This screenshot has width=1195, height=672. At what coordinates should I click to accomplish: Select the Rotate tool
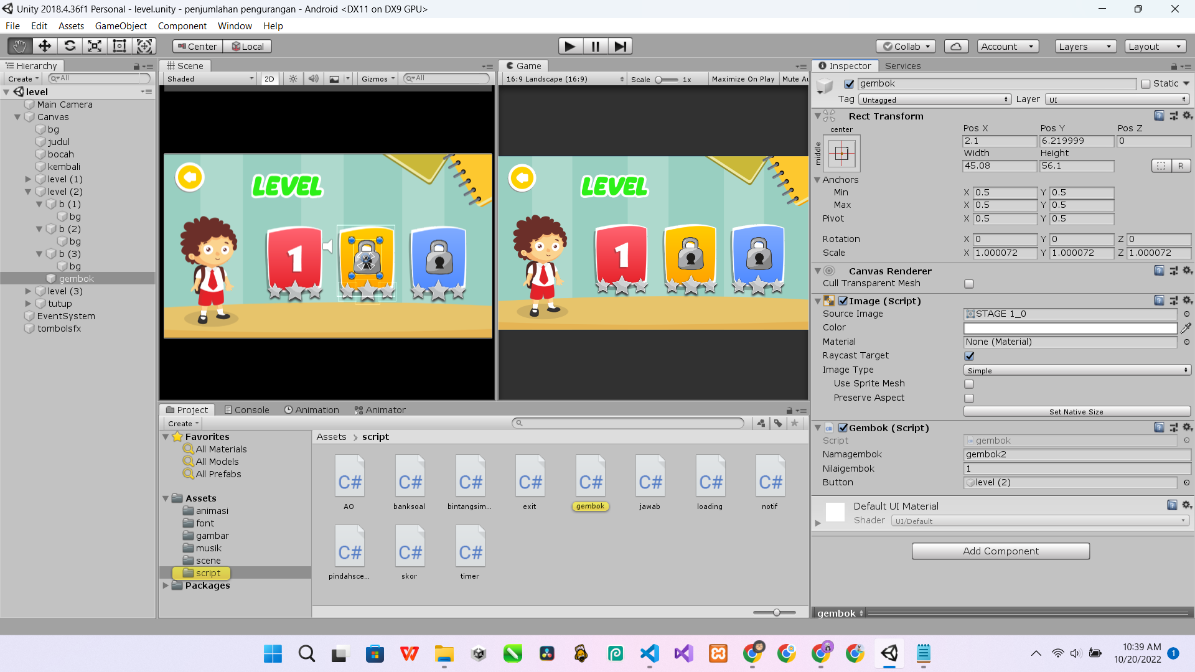point(70,46)
